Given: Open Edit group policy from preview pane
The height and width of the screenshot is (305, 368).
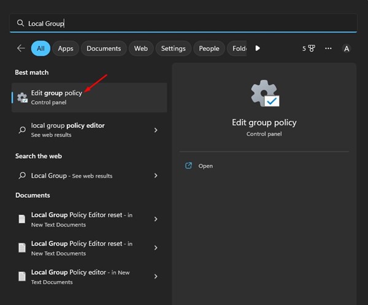Looking at the screenshot, I should coord(205,166).
